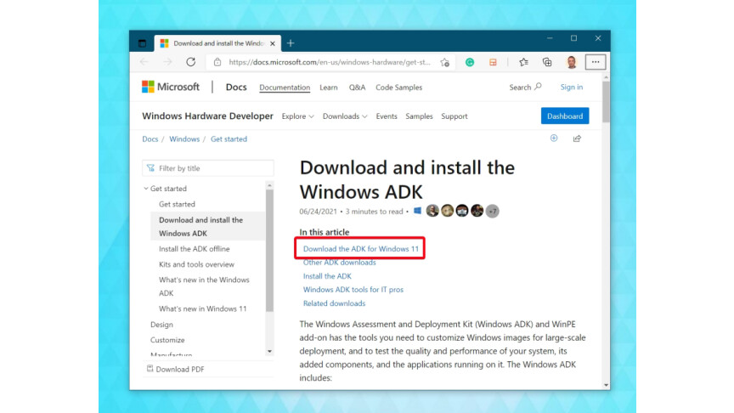Close the Download and install tab
The height and width of the screenshot is (413, 734).
point(273,43)
